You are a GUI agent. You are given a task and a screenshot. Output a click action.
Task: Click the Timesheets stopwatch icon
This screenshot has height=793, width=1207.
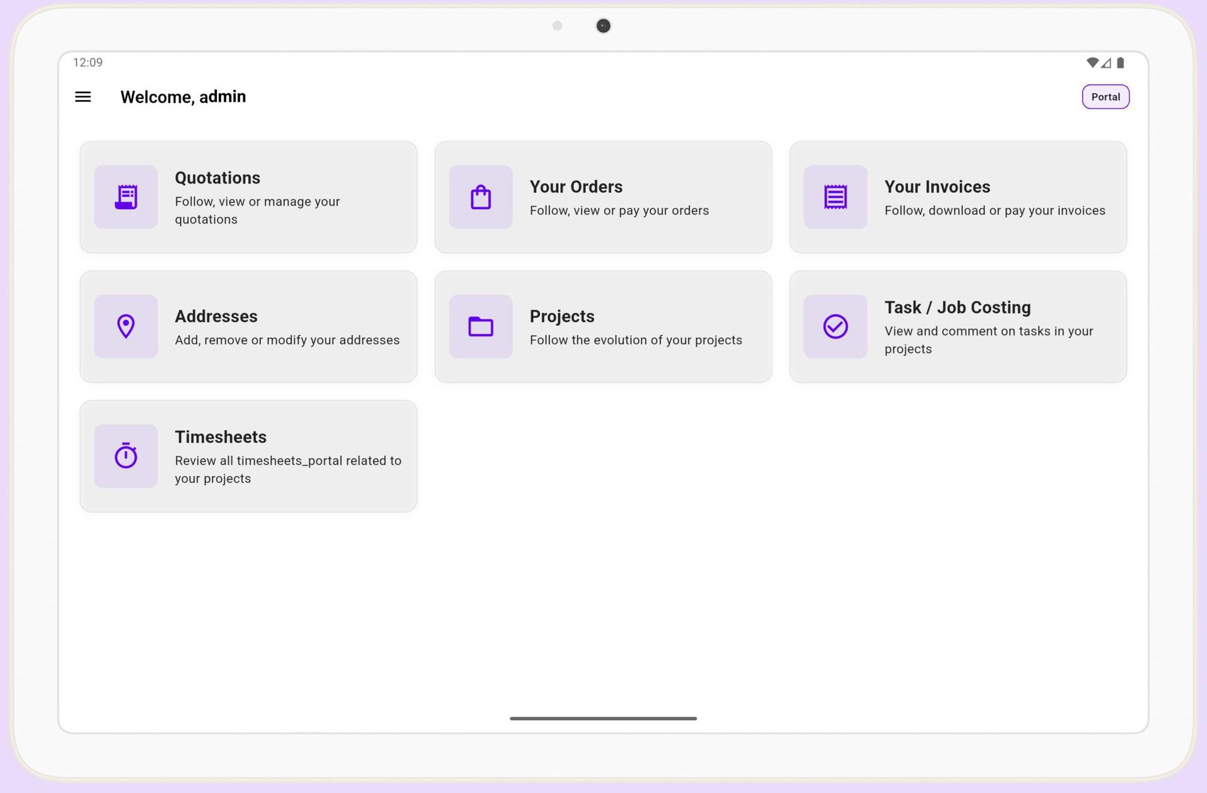126,456
